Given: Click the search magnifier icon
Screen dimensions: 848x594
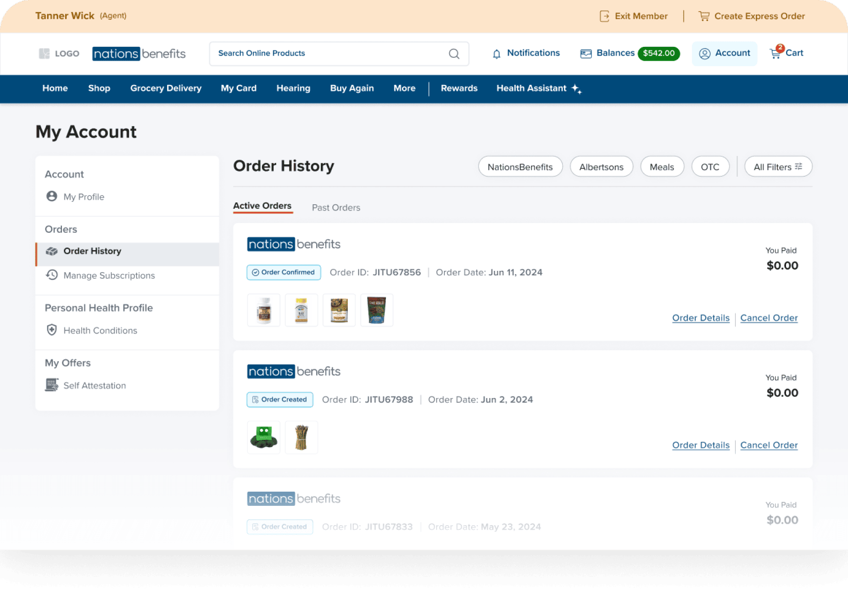Looking at the screenshot, I should [x=454, y=54].
